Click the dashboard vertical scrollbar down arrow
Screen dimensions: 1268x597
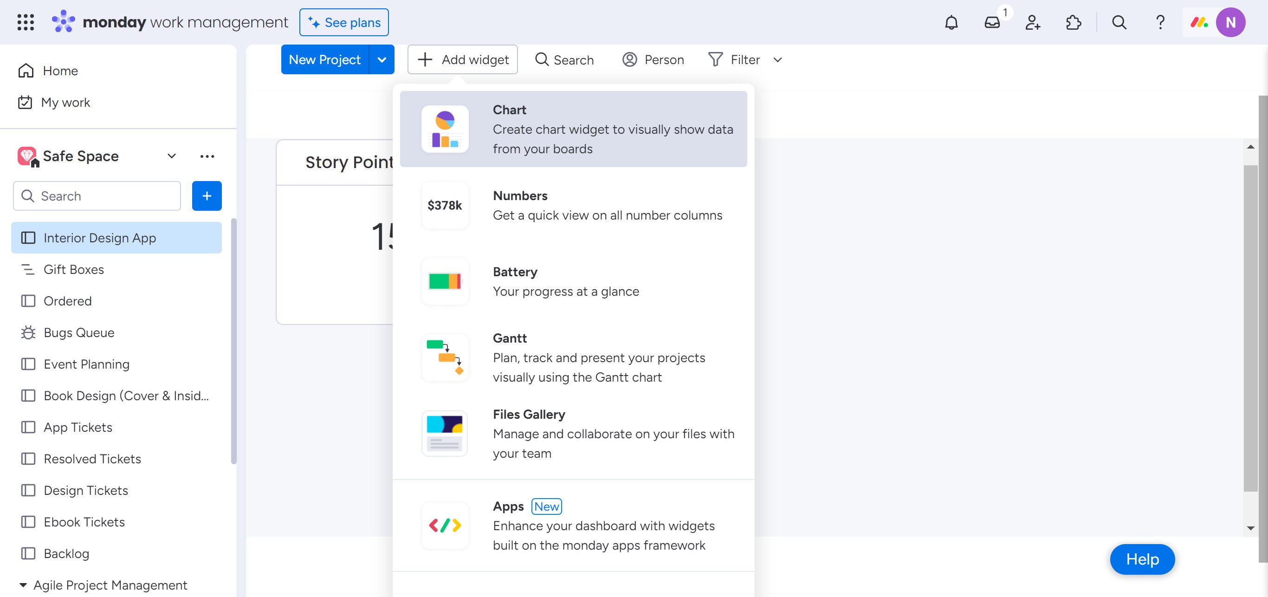coord(1250,528)
